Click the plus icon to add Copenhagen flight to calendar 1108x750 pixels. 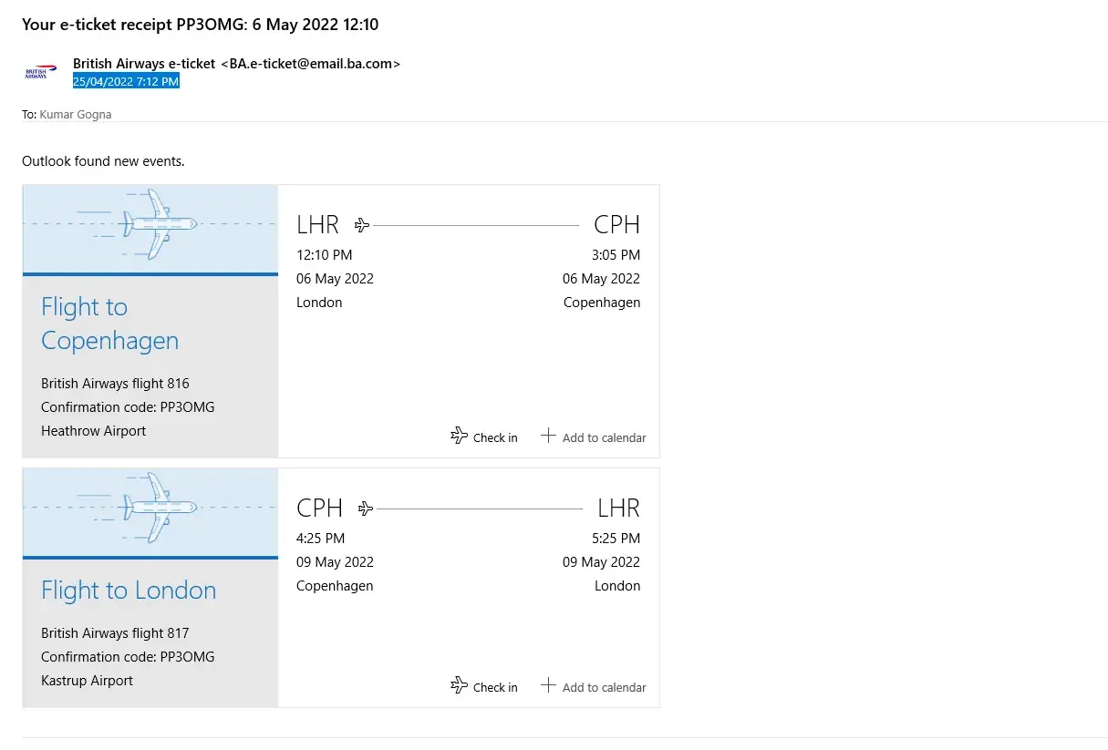point(548,436)
